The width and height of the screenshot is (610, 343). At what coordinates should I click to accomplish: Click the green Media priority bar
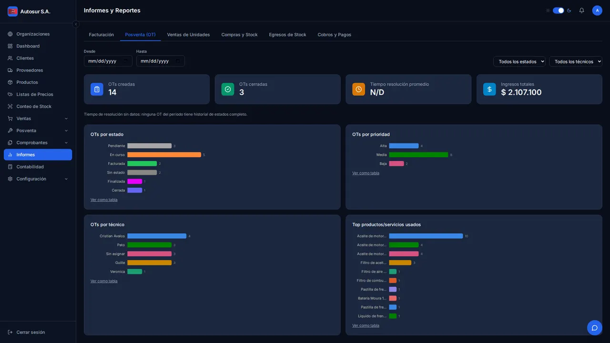418,155
